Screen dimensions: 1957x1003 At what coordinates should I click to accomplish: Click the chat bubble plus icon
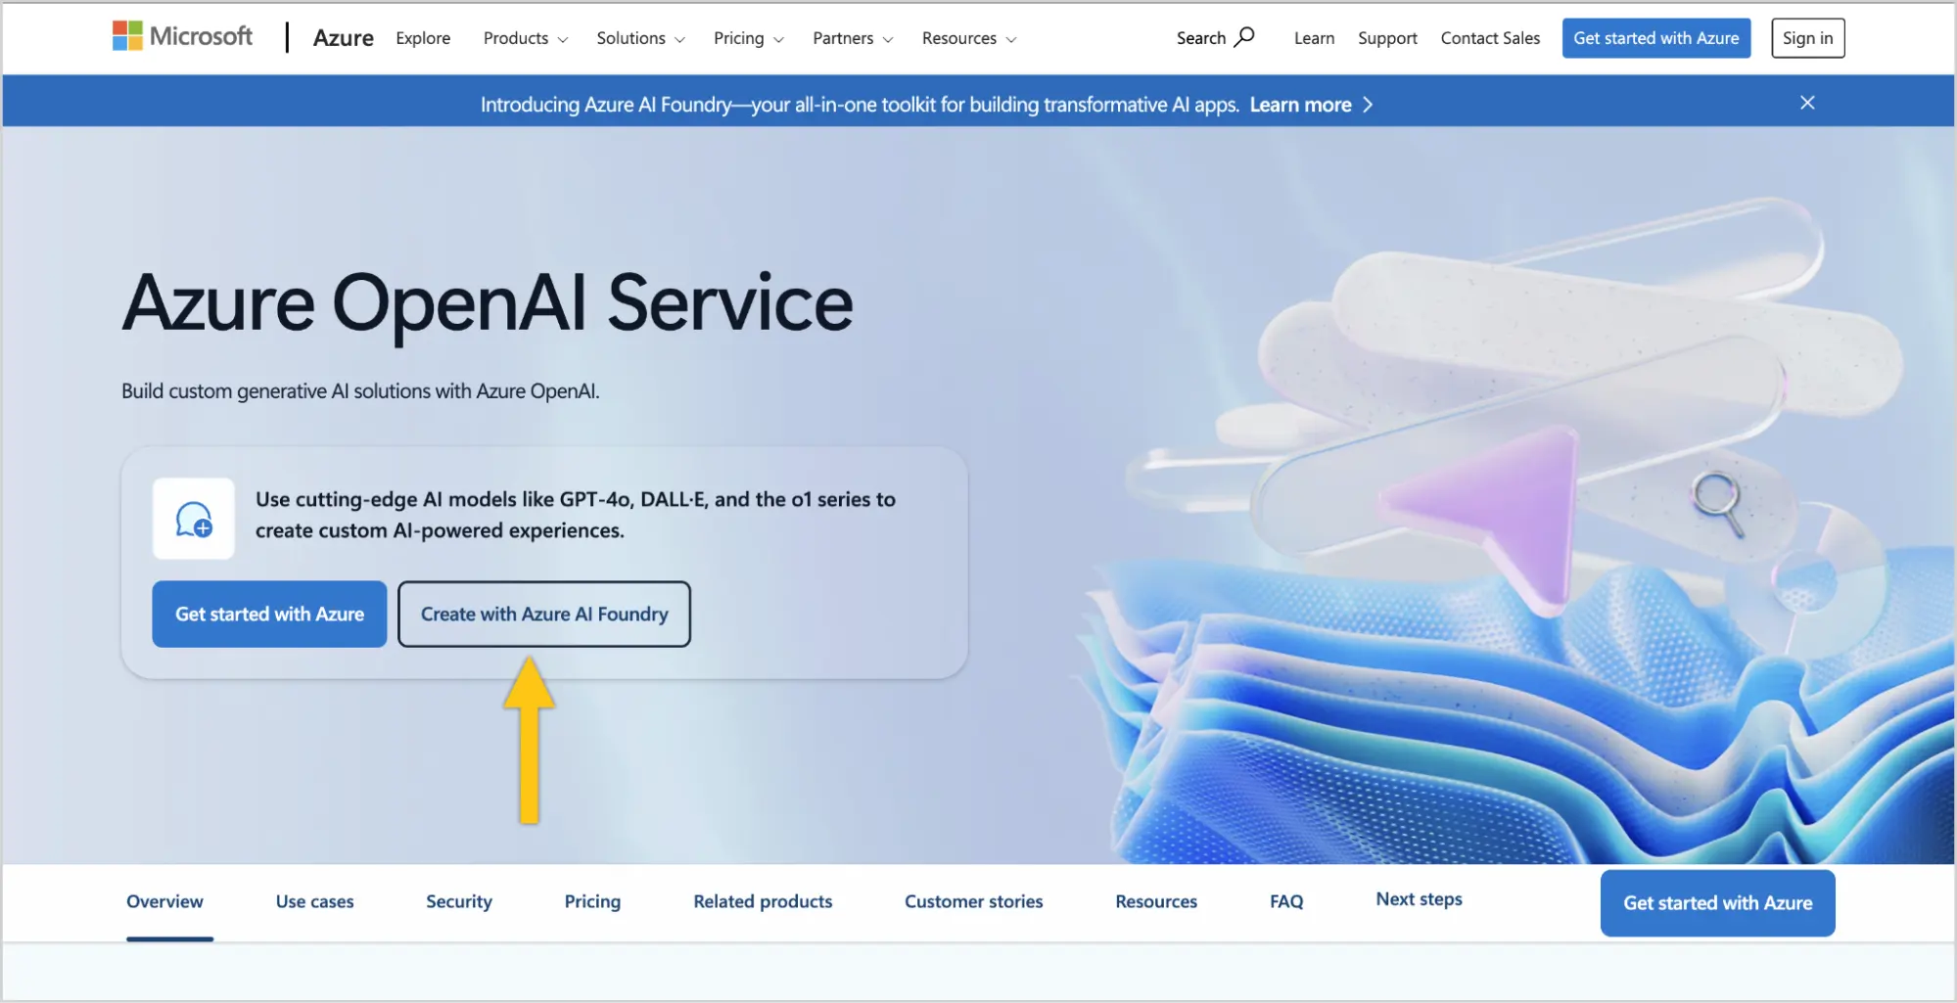tap(194, 519)
